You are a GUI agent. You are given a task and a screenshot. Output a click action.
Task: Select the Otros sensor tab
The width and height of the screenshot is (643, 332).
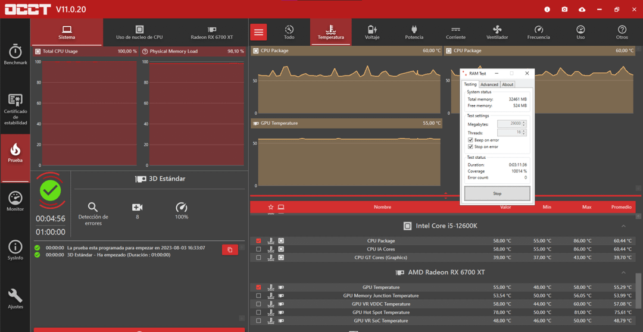(x=622, y=32)
